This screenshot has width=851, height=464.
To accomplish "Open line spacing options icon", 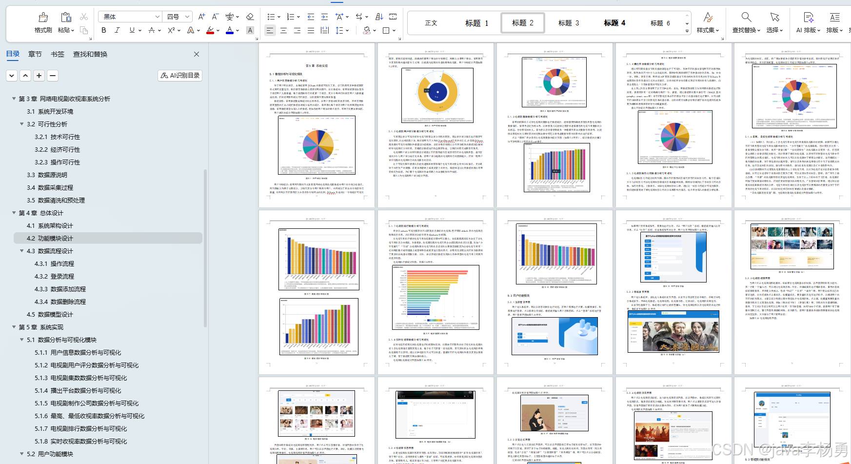I will [x=339, y=30].
